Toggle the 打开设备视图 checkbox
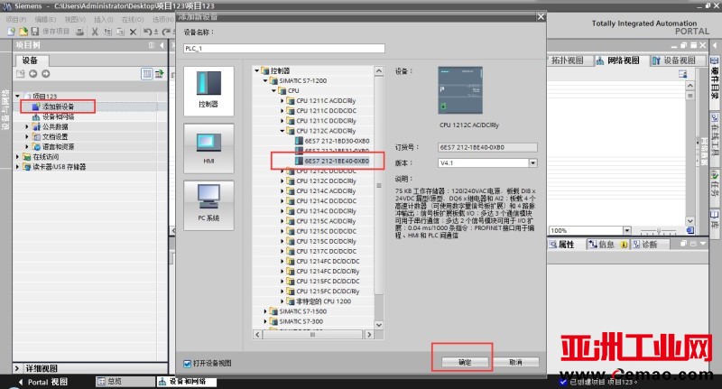The image size is (722, 389). pos(187,363)
